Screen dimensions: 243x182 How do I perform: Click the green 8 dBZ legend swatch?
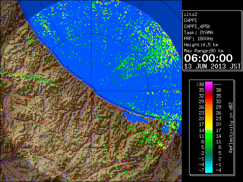pyautogui.click(x=209, y=141)
